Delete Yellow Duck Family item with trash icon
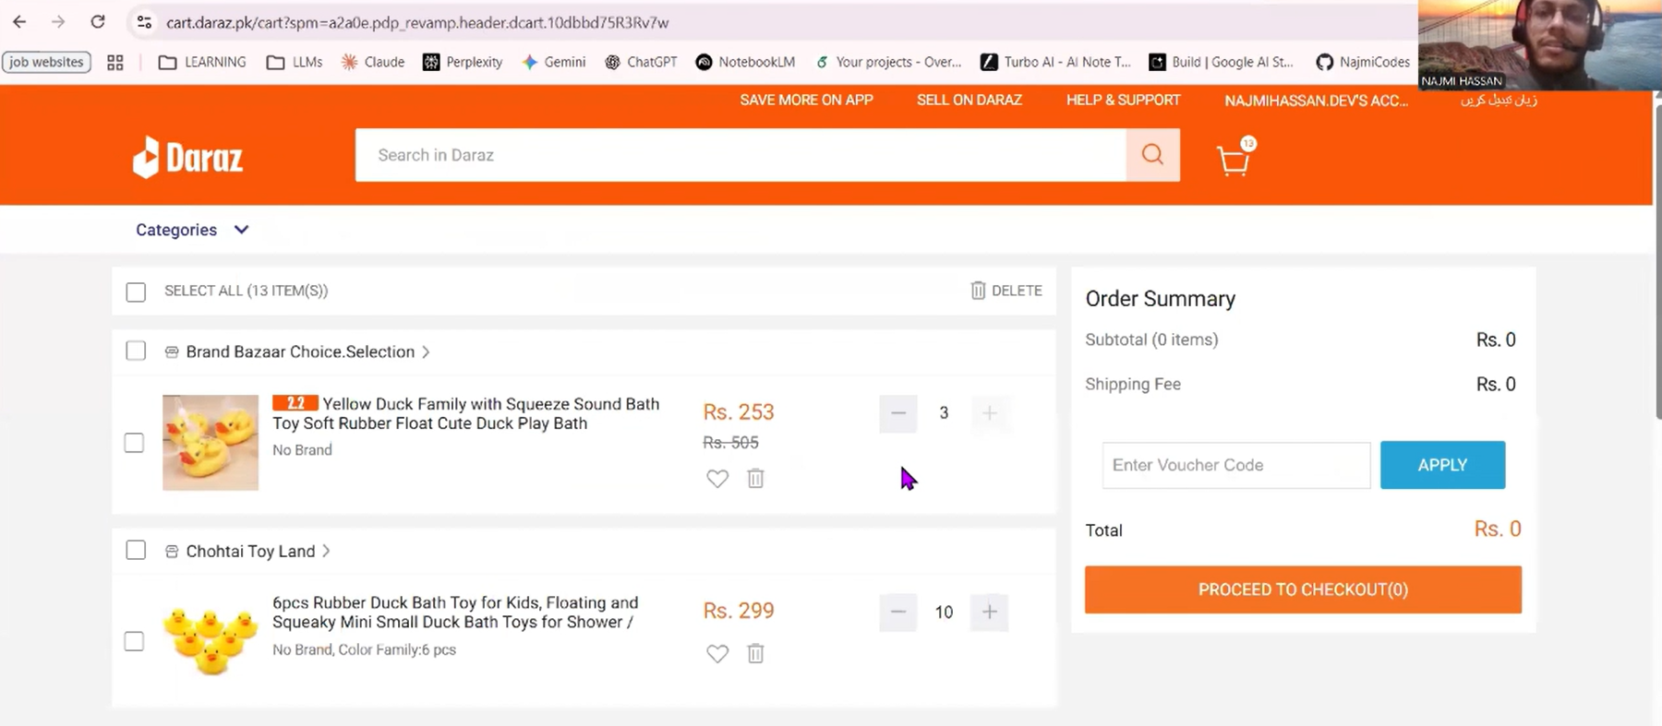 [x=755, y=479]
